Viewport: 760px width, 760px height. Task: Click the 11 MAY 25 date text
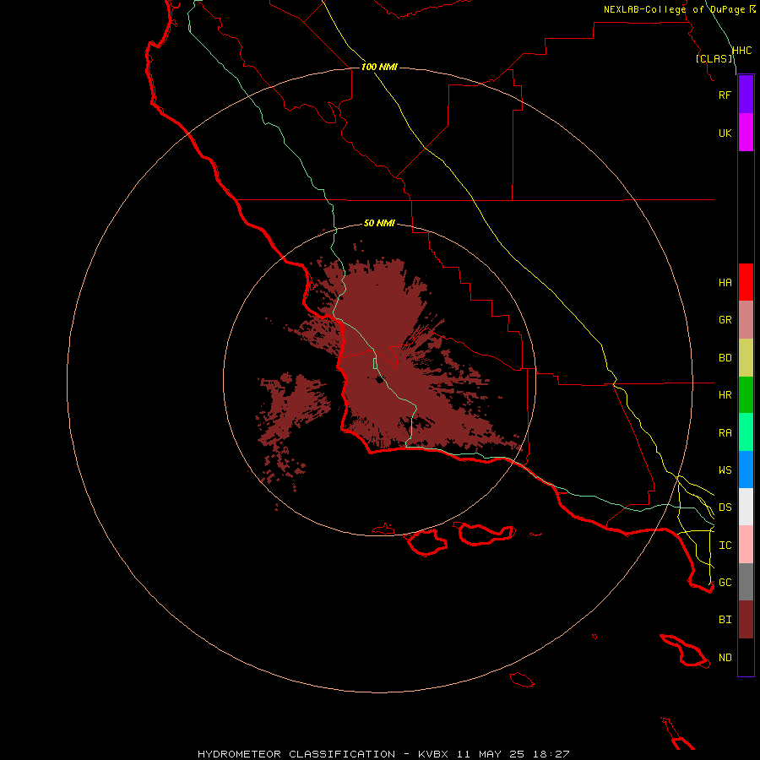click(x=491, y=754)
